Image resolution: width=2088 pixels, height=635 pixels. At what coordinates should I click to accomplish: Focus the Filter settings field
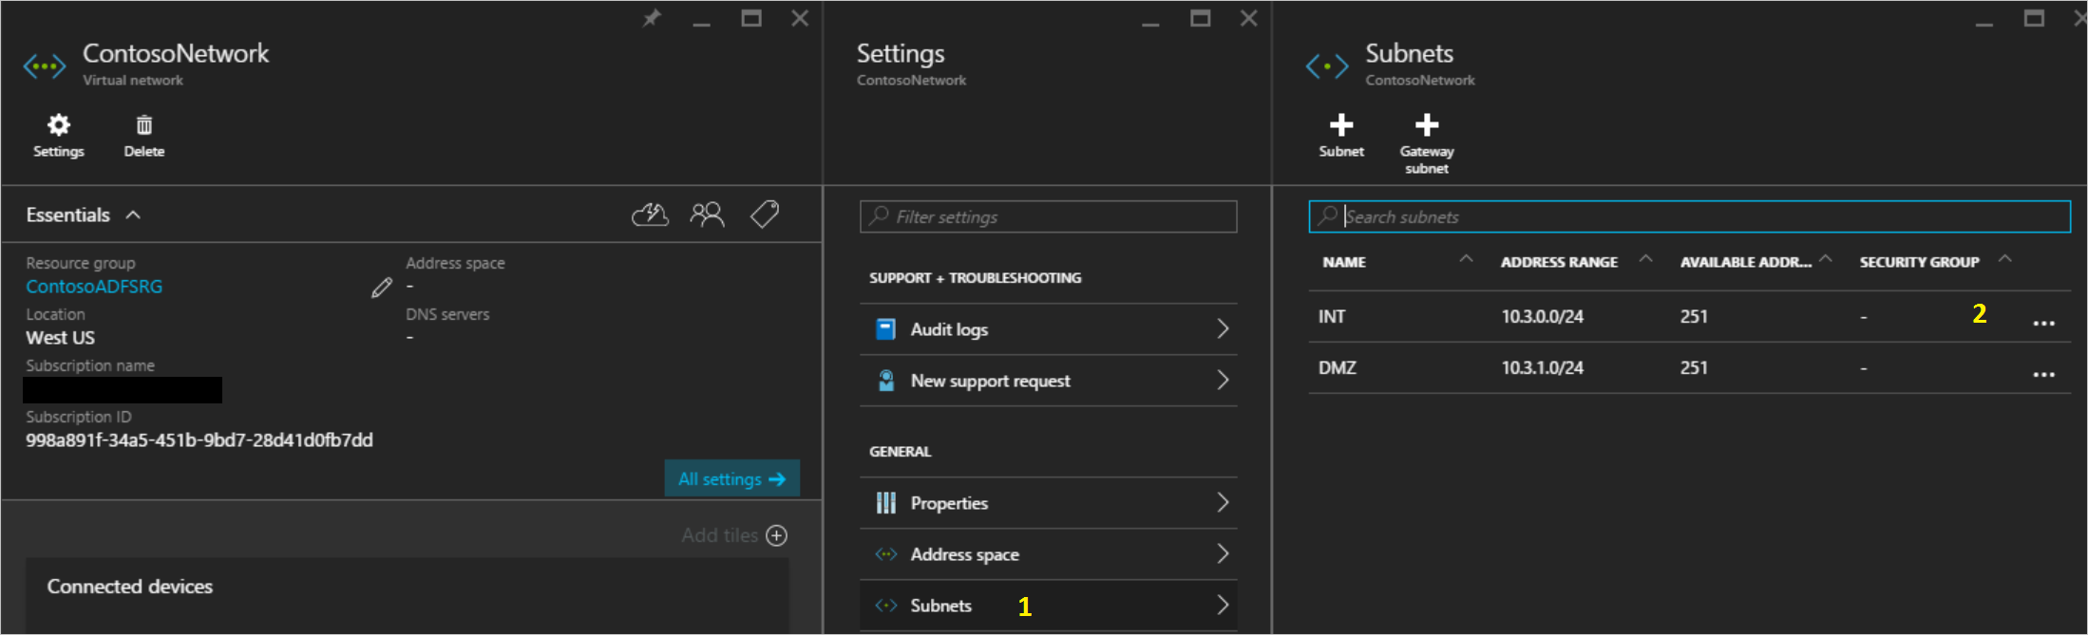(1049, 216)
